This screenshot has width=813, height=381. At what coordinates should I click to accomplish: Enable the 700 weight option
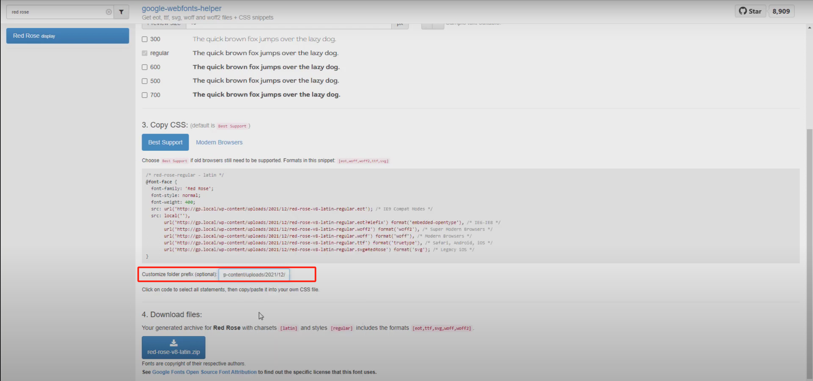[x=145, y=95]
